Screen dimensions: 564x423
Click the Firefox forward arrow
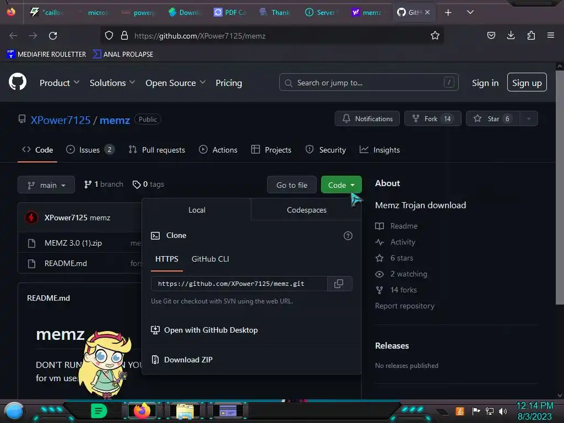coord(33,36)
